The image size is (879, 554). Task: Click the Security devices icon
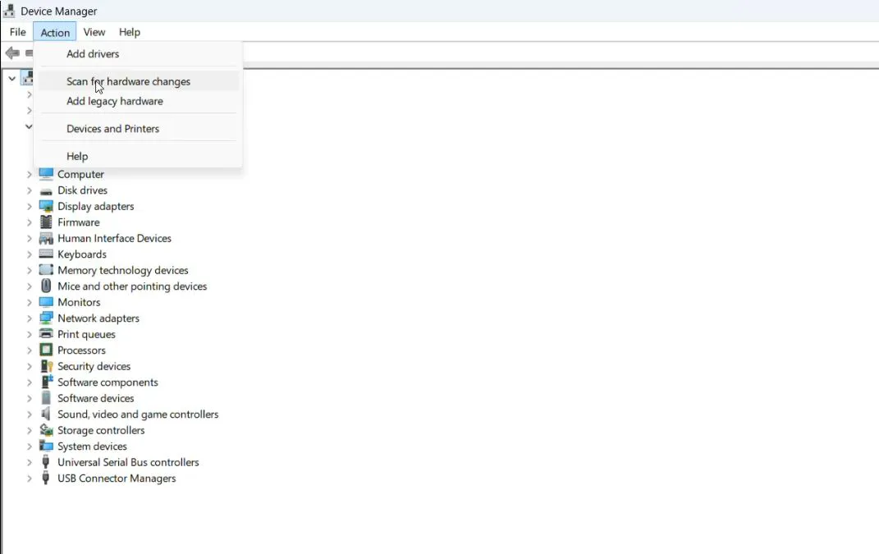[x=45, y=366]
